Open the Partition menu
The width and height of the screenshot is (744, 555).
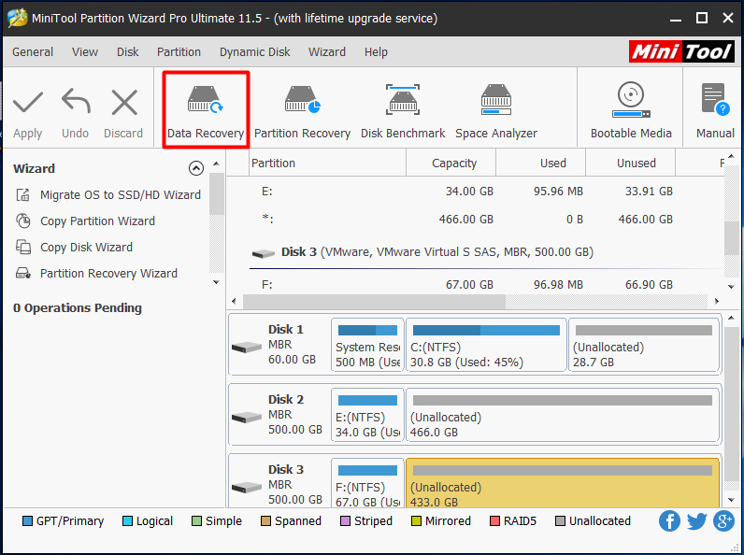[x=179, y=51]
